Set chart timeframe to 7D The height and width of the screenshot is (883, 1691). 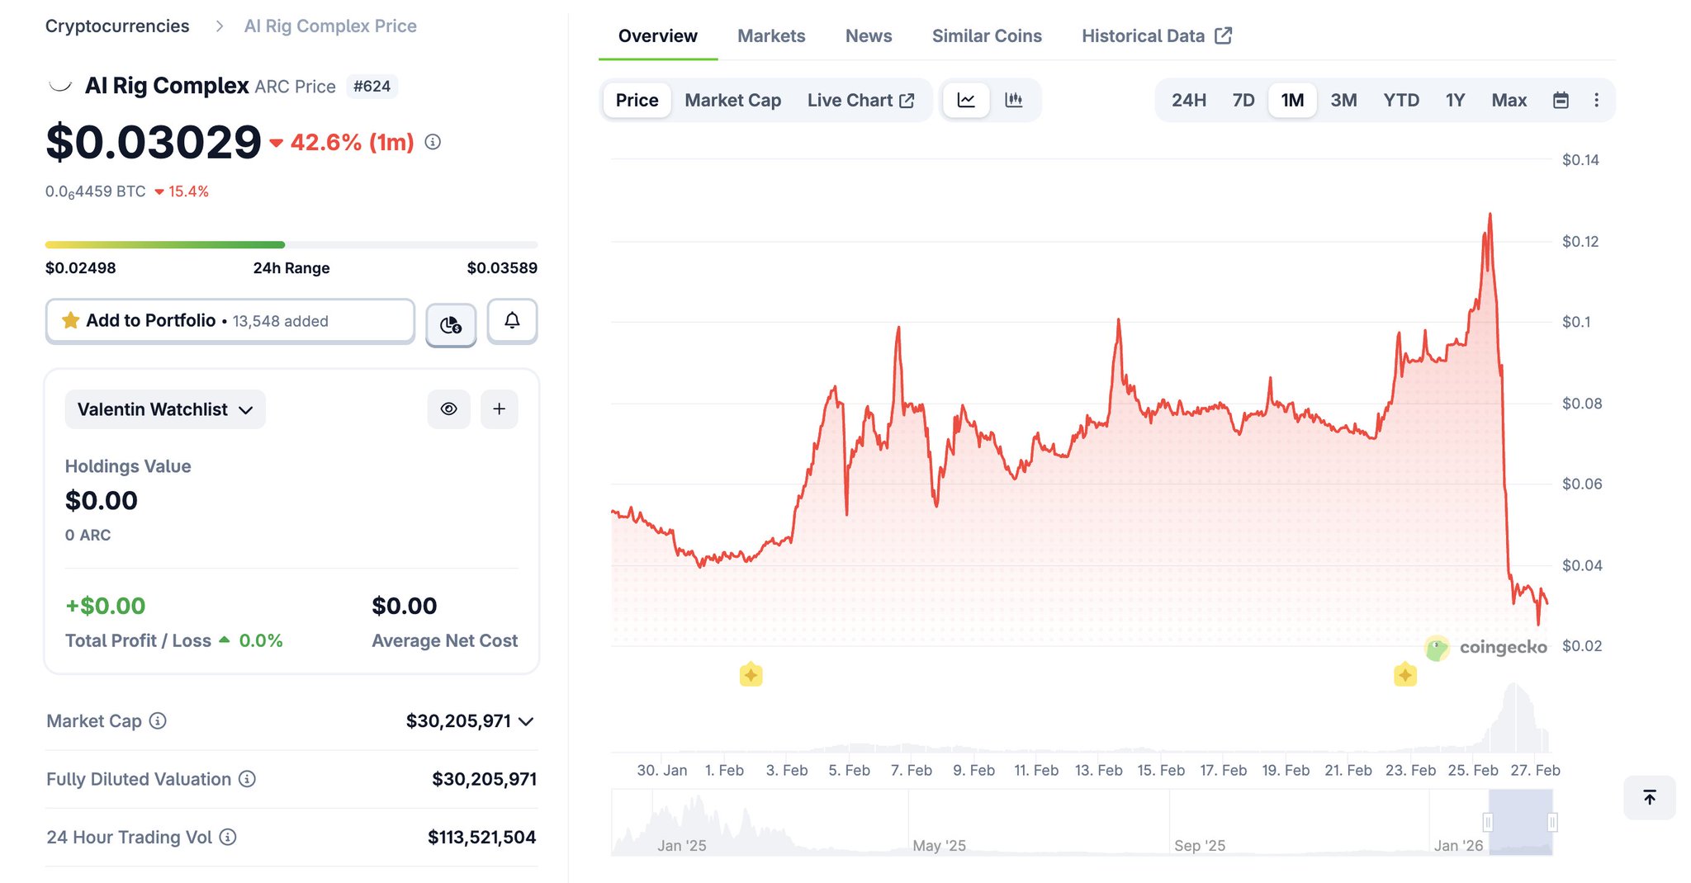click(1243, 100)
